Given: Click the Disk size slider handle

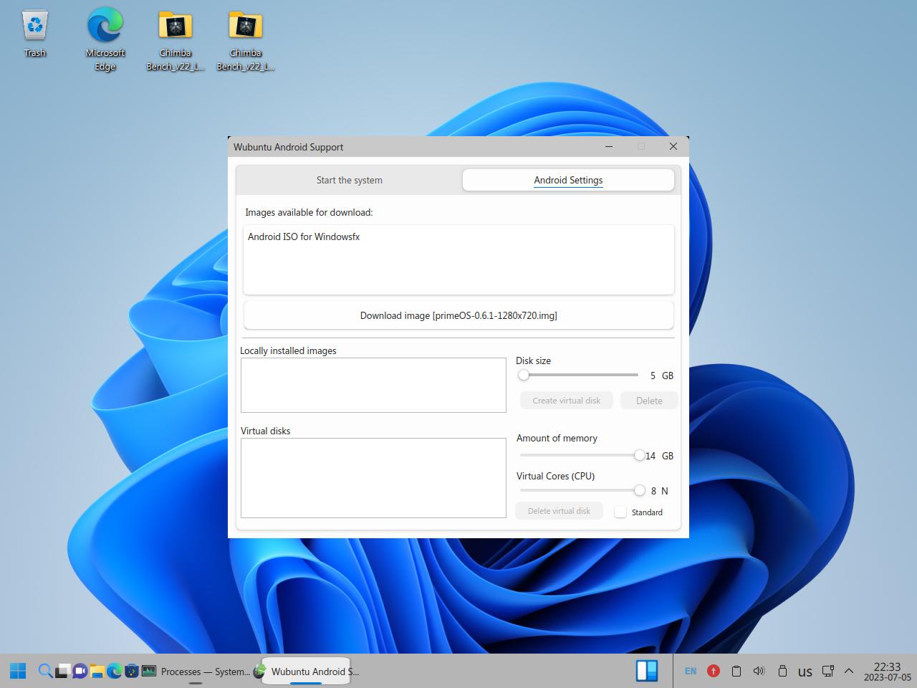Looking at the screenshot, I should click(524, 375).
